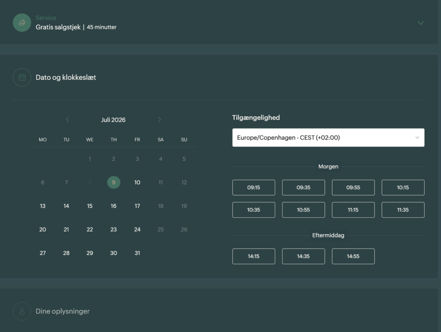Pick July 15 in calendar

pos(90,206)
